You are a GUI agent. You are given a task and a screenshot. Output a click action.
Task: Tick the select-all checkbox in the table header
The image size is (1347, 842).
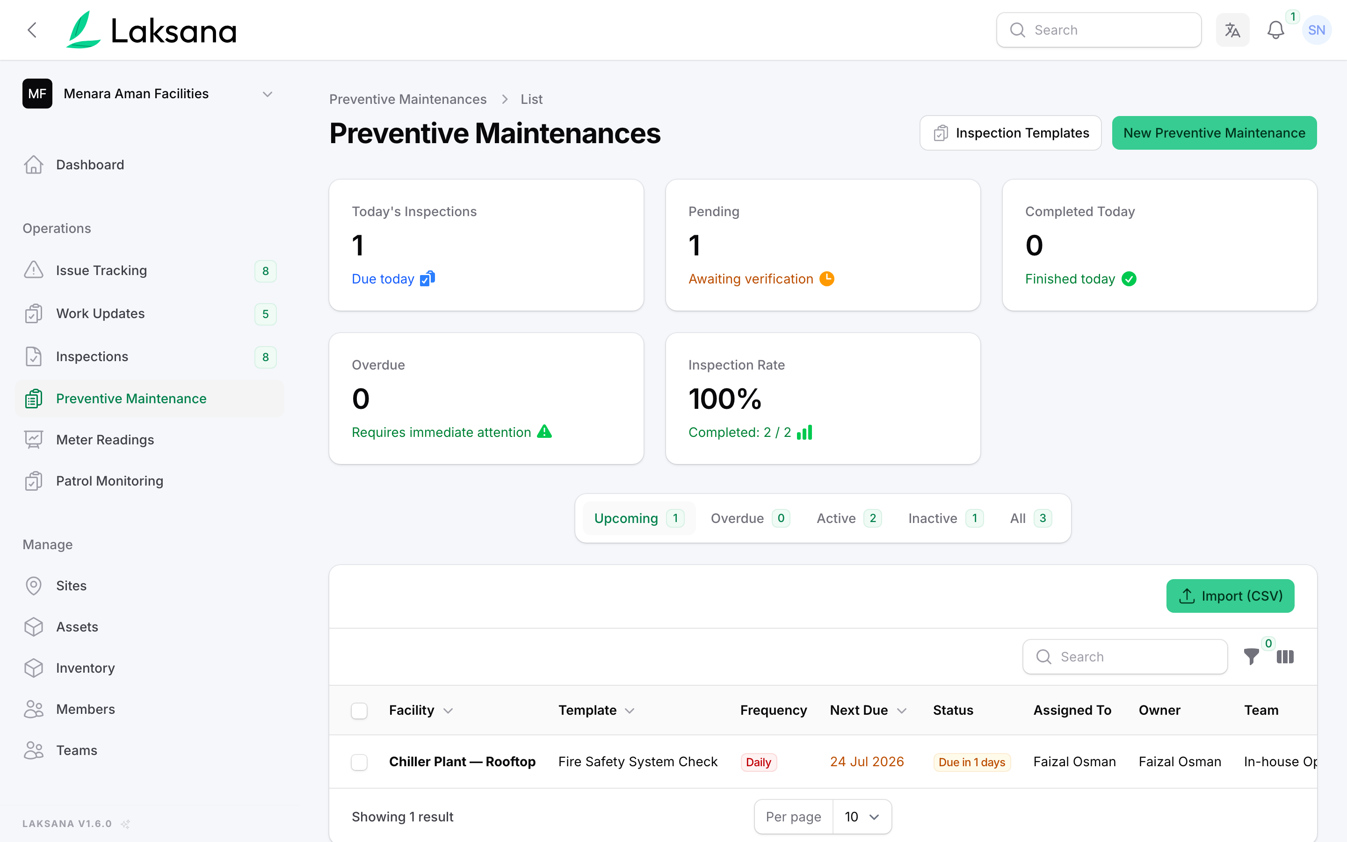(x=359, y=711)
